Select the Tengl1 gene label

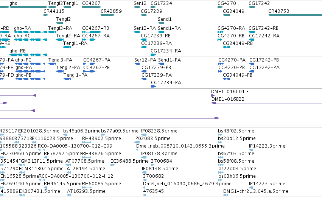pyautogui.click(x=71, y=3)
